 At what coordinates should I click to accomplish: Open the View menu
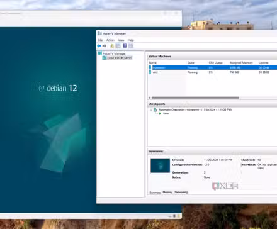pyautogui.click(x=121, y=40)
